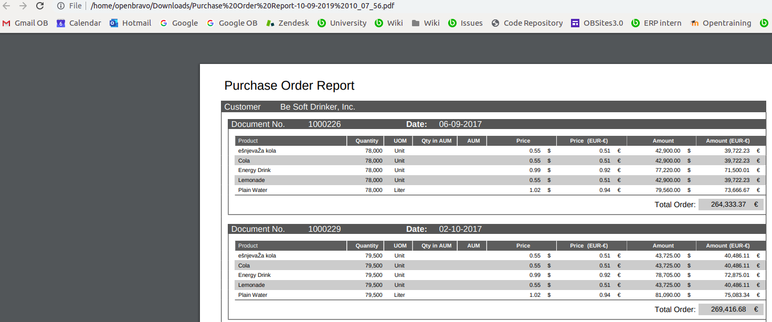Open the Gmail OB bookmark

coord(25,23)
